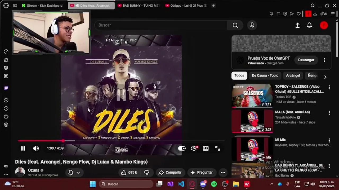Open TOPBOY - SALSEROS video thumbnail

coord(252,96)
